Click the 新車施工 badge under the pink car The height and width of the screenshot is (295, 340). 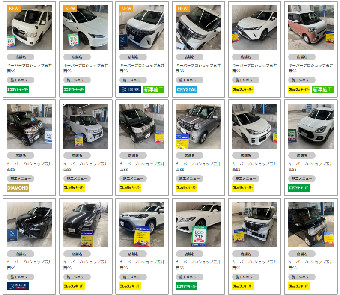(x=322, y=89)
